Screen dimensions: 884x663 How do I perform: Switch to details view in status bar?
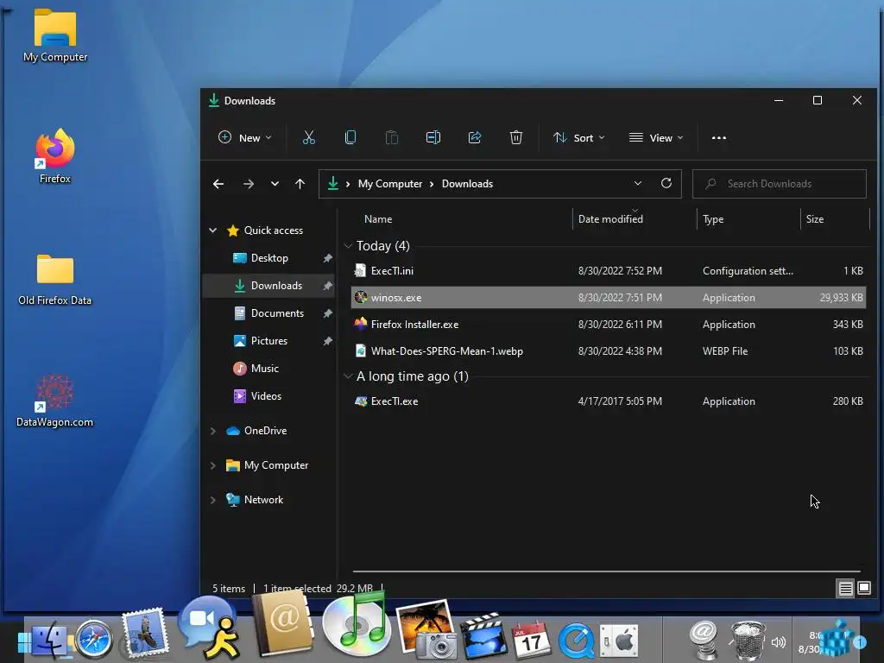tap(846, 589)
